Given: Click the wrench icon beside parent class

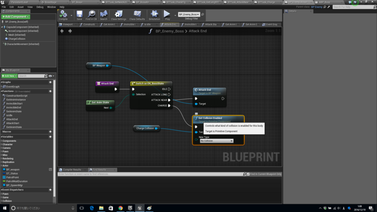Looking at the screenshot, I should (x=328, y=7).
